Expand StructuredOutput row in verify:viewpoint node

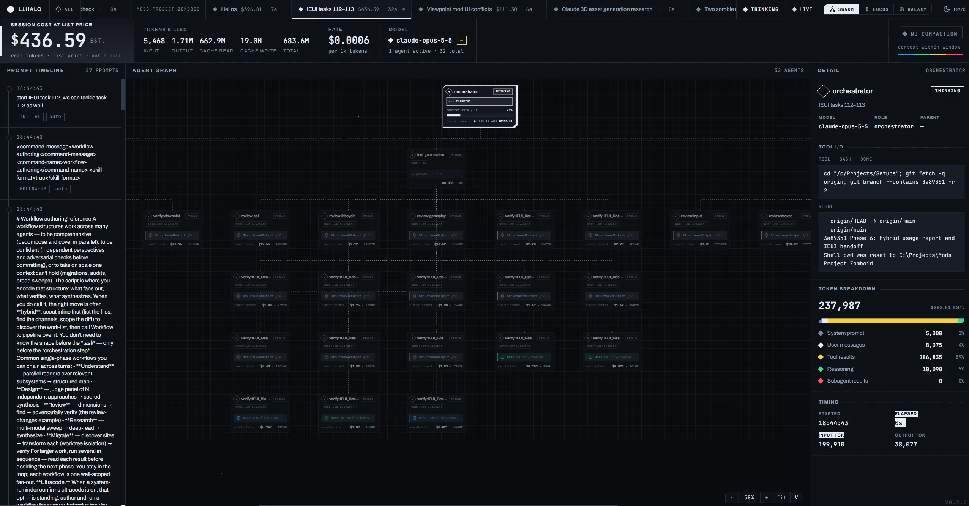pyautogui.click(x=172, y=235)
